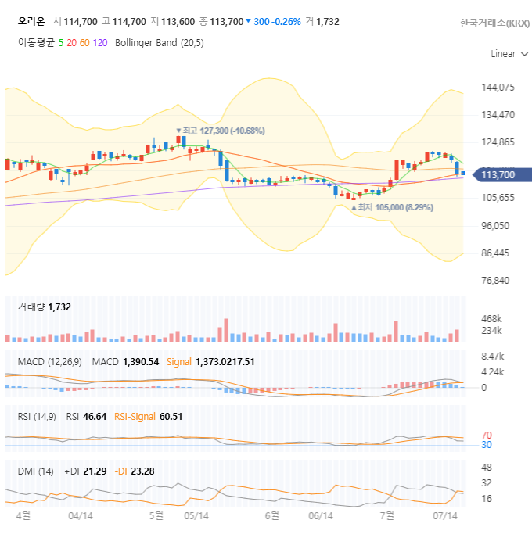Screen dimensions: 532x545
Task: Click the 86,445 price axis label
Action: 495,253
